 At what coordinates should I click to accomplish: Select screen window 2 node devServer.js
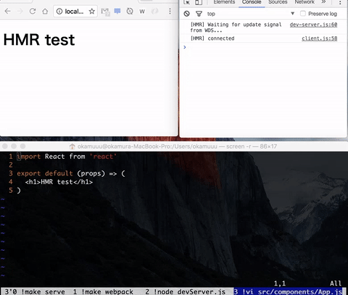[x=186, y=291]
